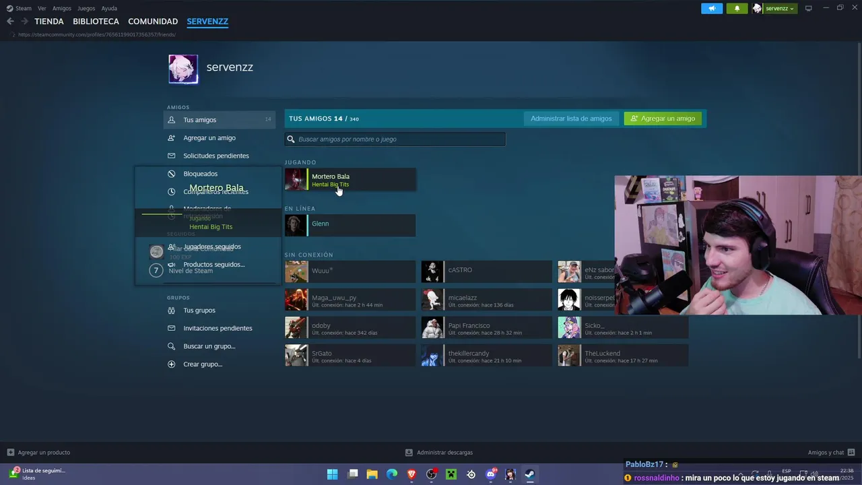862x485 pixels.
Task: Go back with the left arrow
Action: click(10, 22)
